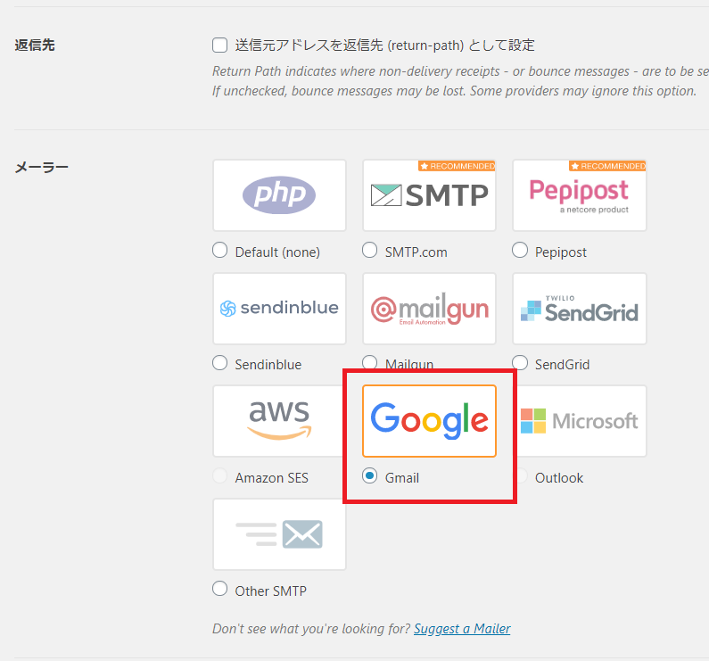
Task: Select the Mailgun radio button
Action: coord(369,362)
